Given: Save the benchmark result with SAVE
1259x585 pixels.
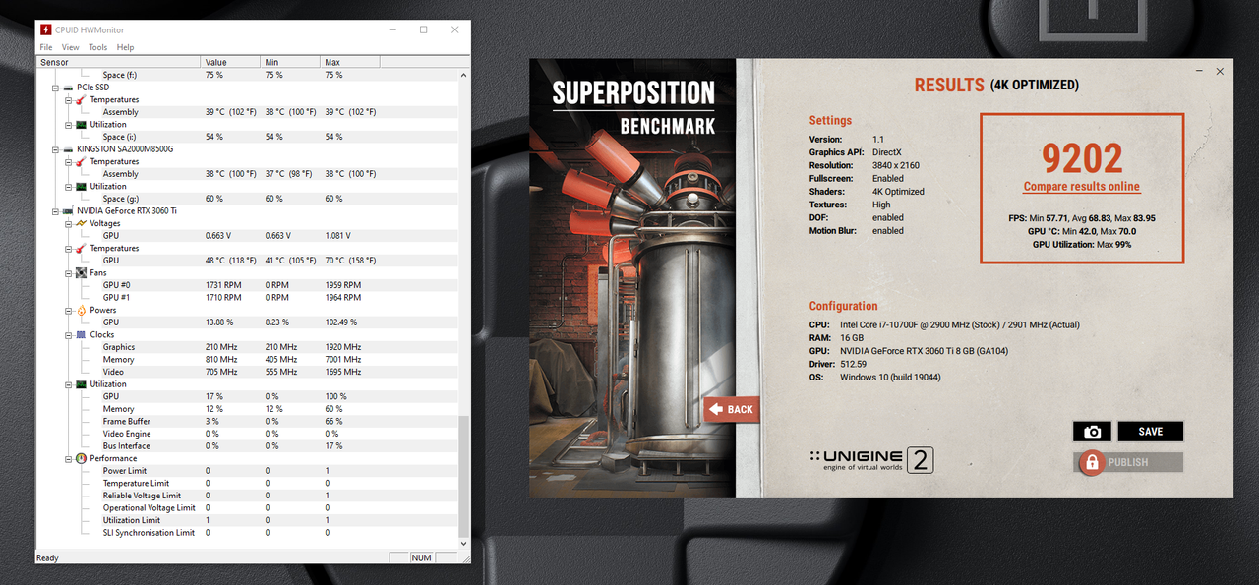Looking at the screenshot, I should pos(1151,432).
